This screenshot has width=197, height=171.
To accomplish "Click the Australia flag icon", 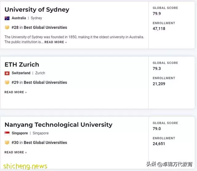I will [7, 18].
